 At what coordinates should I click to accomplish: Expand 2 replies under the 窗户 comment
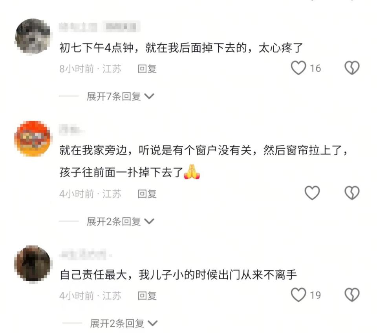120,221
